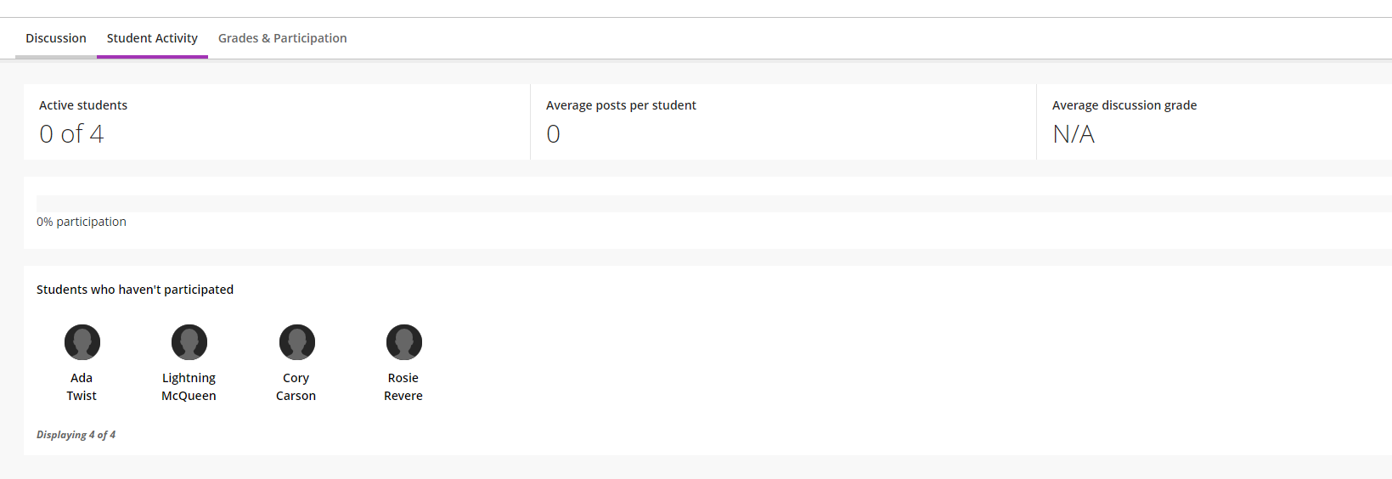Image resolution: width=1392 pixels, height=479 pixels.
Task: Click the Rosie Revere name label
Action: point(403,386)
